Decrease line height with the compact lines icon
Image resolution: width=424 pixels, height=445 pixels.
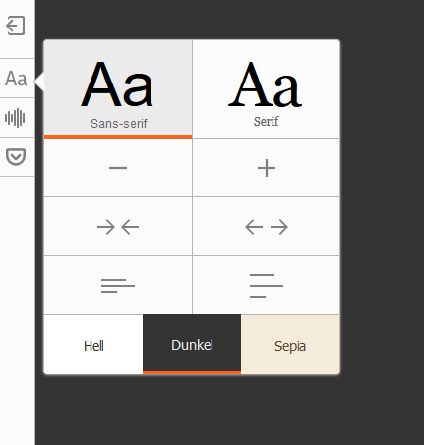[x=118, y=286]
